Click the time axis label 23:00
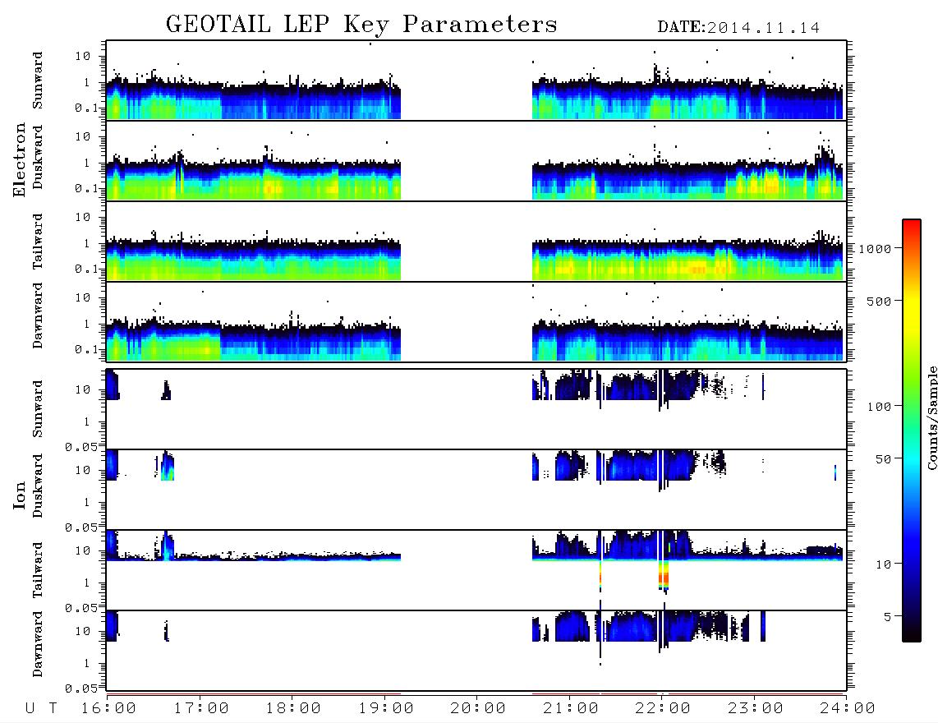The width and height of the screenshot is (938, 723). tap(756, 709)
